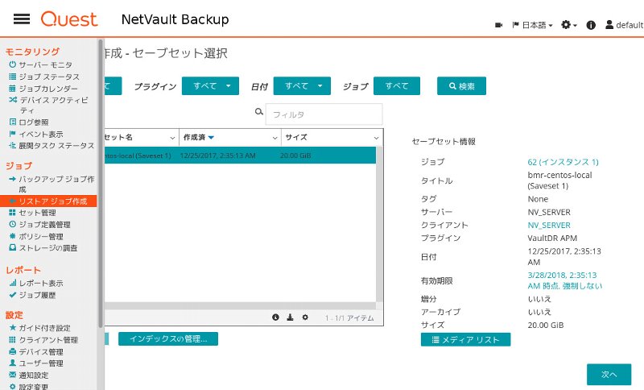644x390 pixels.
Task: Open ジョブ ステータス in sidebar
Action: [x=49, y=77]
